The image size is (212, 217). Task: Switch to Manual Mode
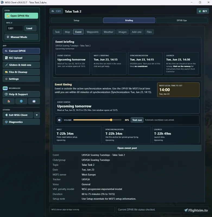(x=21, y=37)
